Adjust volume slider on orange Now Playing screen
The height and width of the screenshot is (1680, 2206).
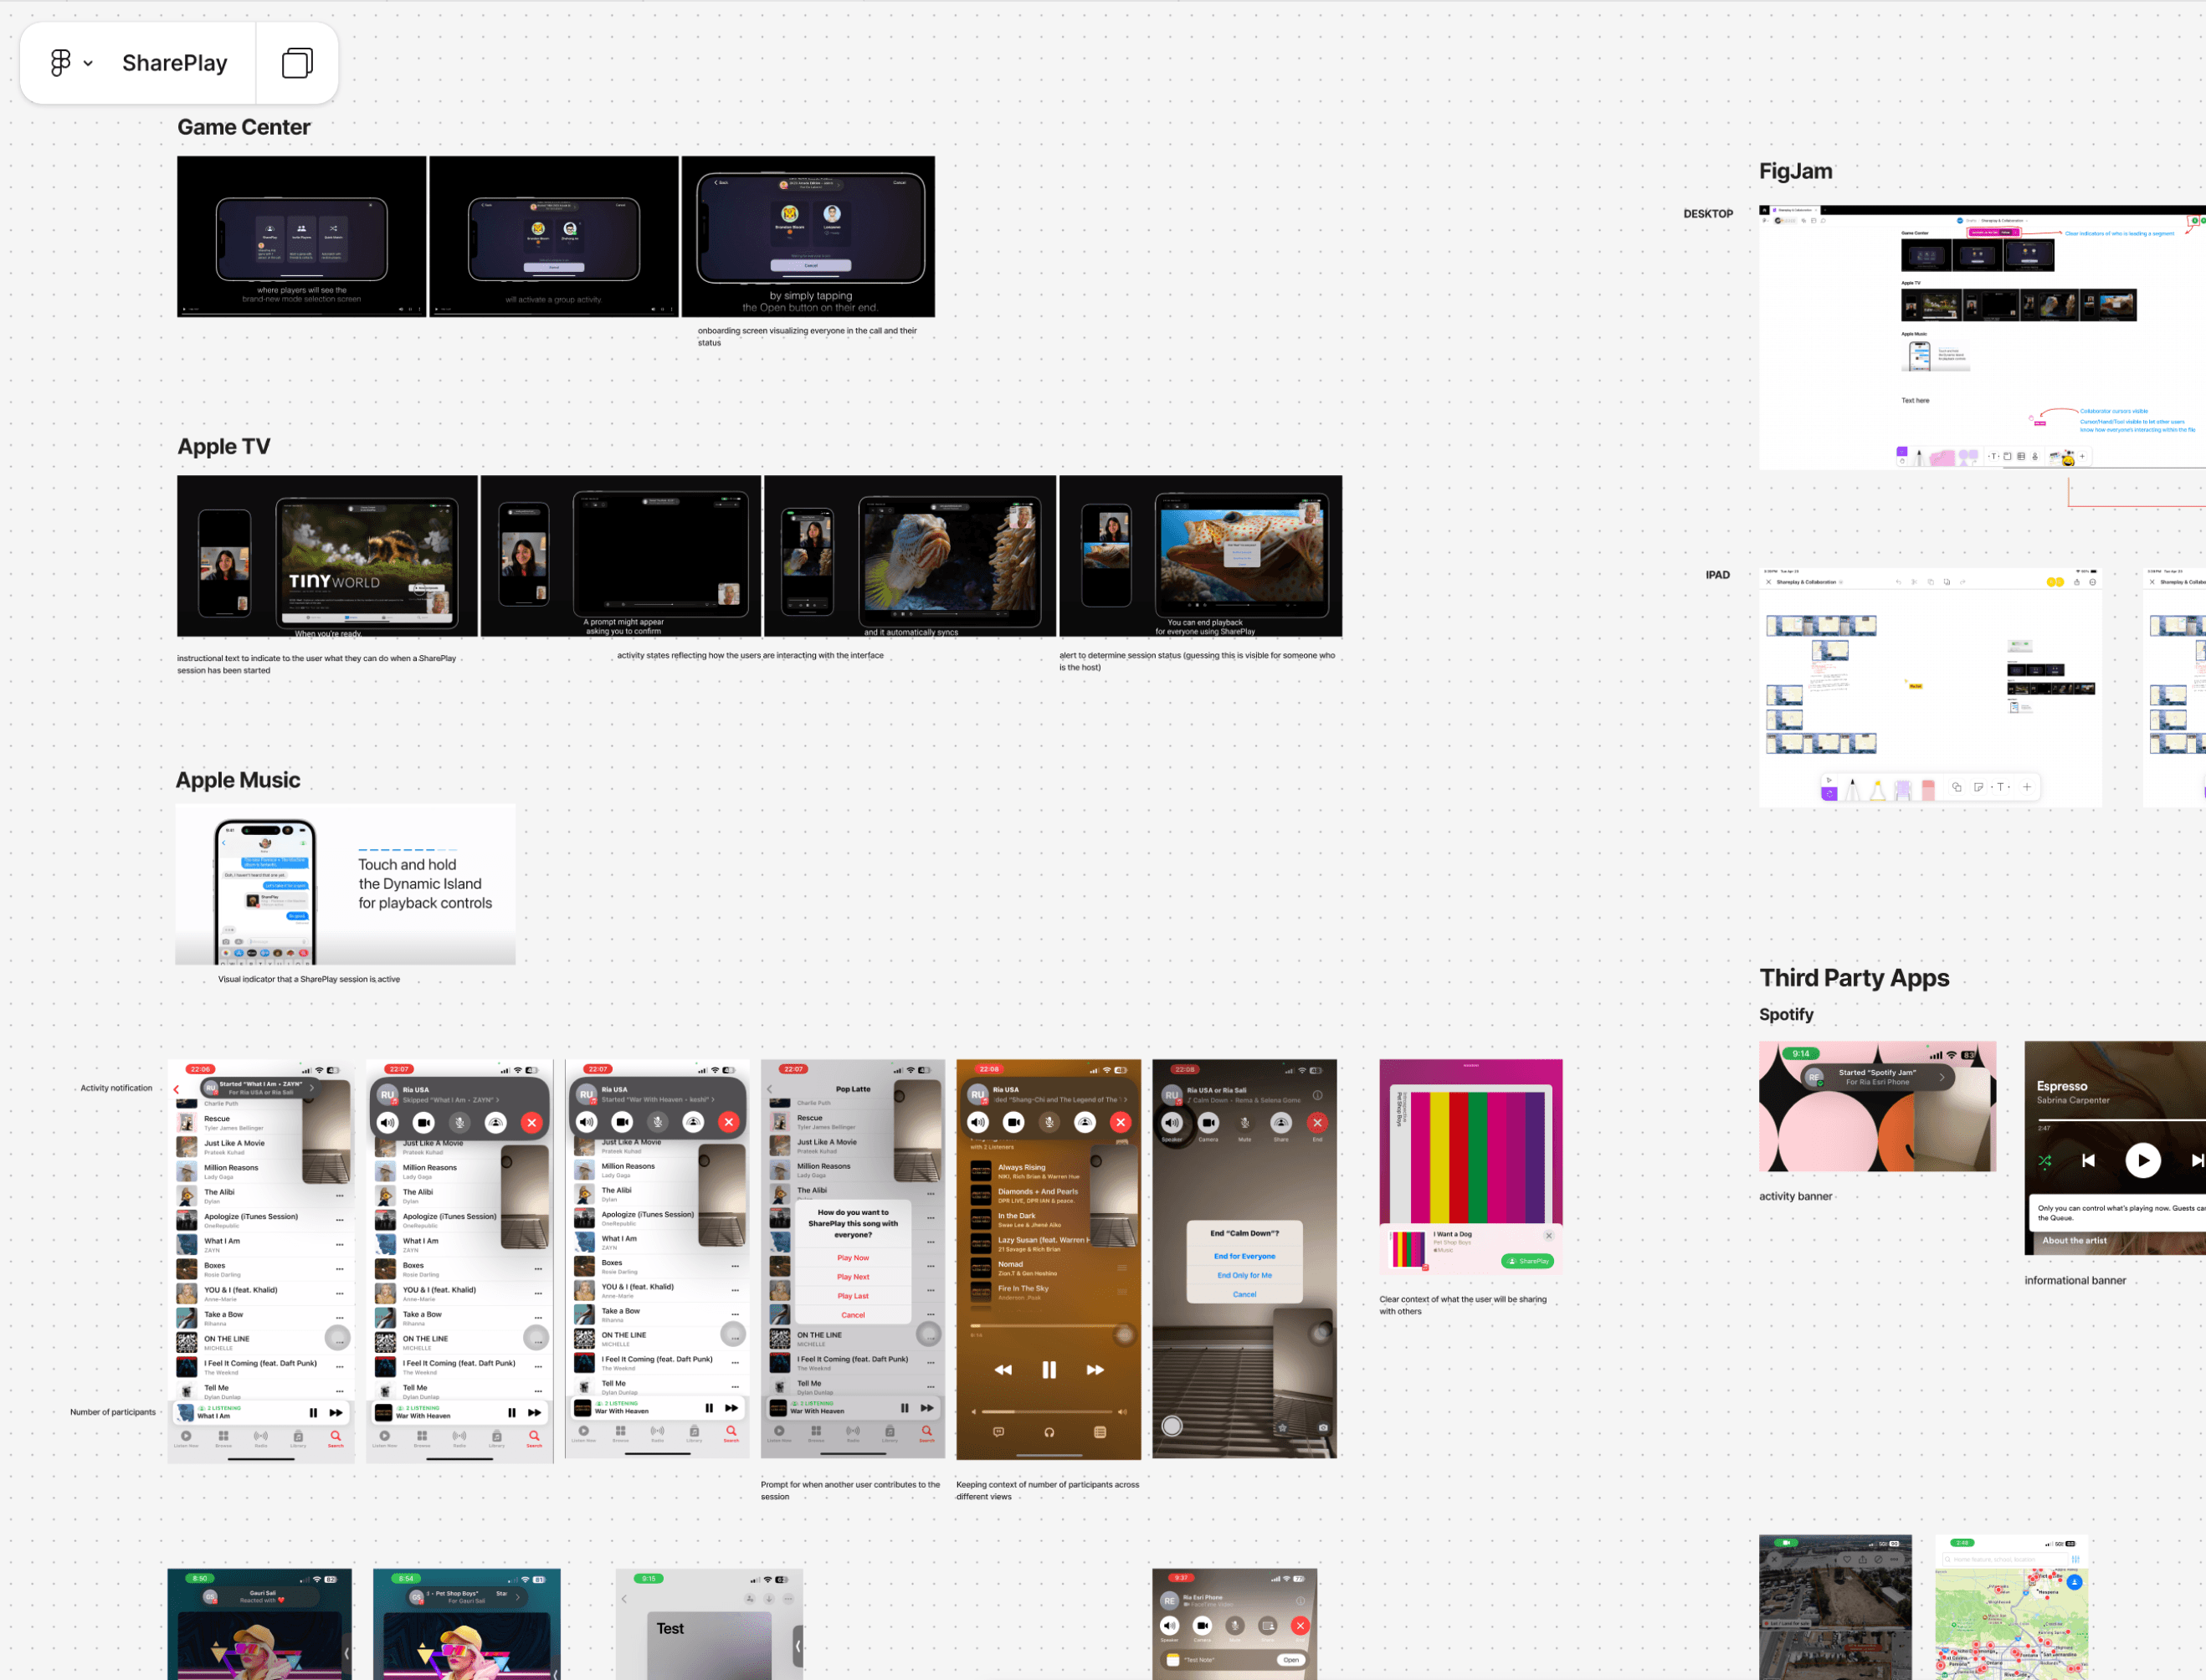pyautogui.click(x=1047, y=1412)
